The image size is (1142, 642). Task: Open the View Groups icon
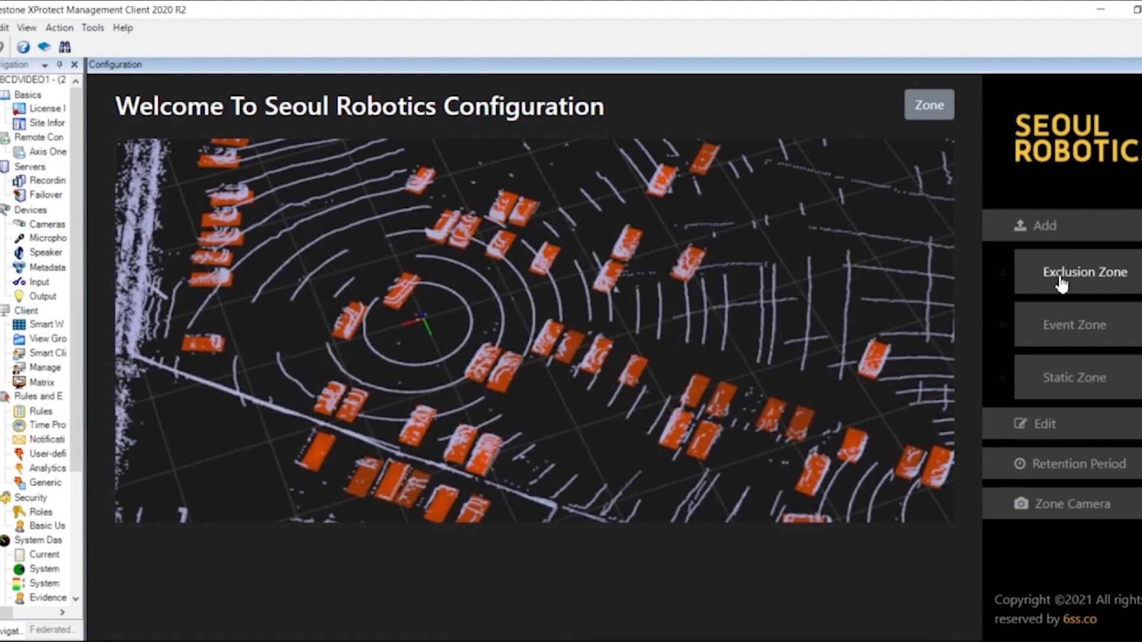point(19,339)
